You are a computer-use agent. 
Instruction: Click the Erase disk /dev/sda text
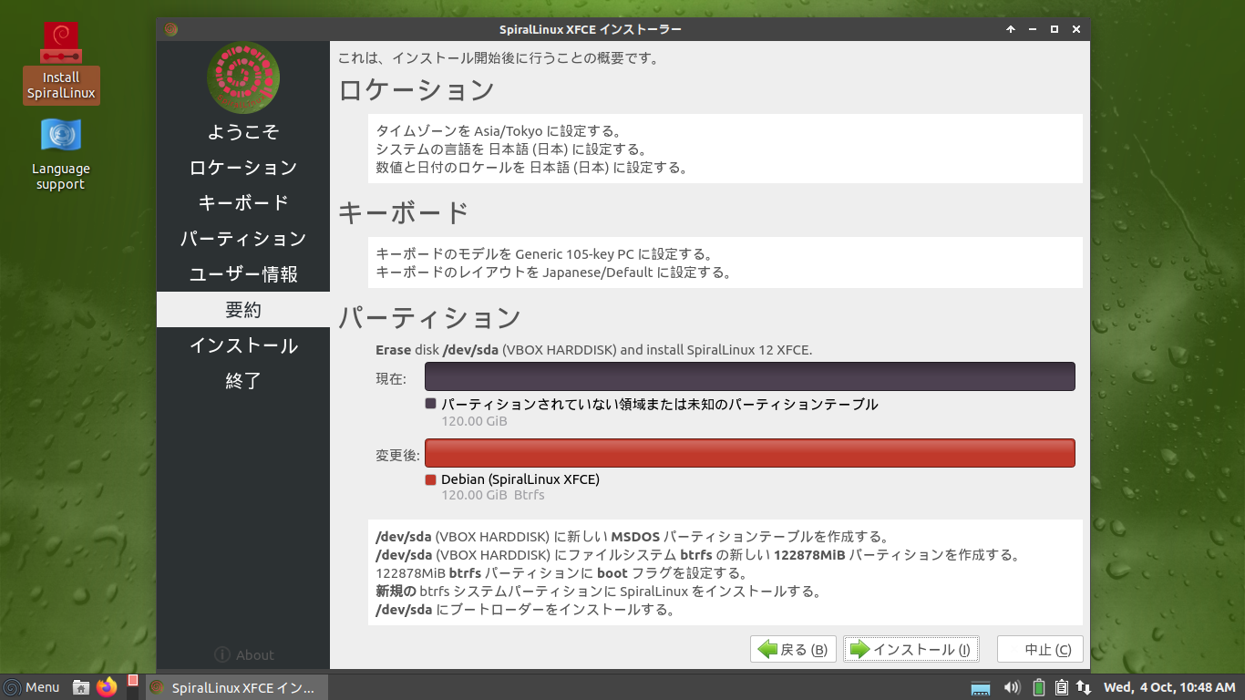coord(593,350)
